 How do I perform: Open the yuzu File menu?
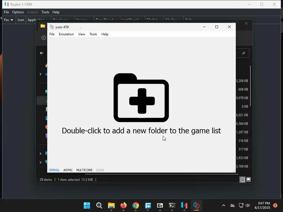click(52, 34)
